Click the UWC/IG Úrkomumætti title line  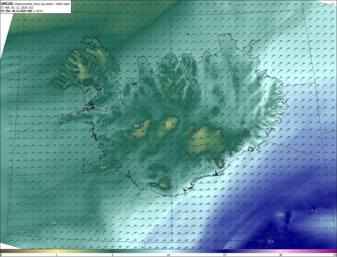click(35, 4)
